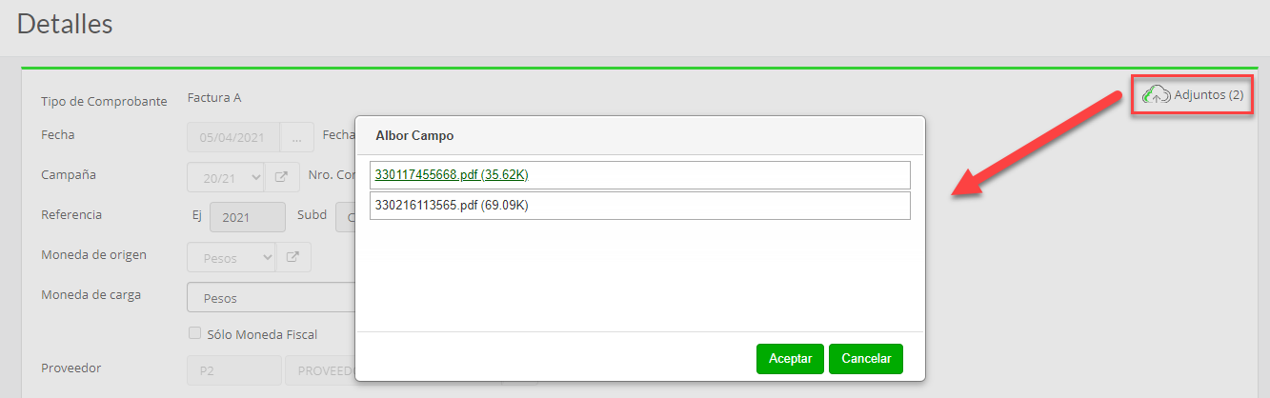The image size is (1270, 398).
Task: Expand the Moneda de origen Pesos dropdown
Action: [232, 257]
